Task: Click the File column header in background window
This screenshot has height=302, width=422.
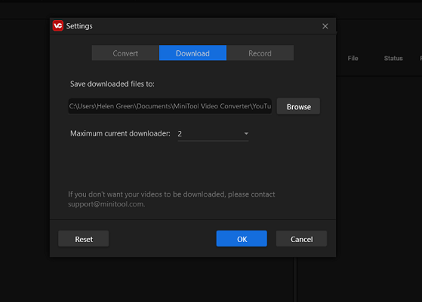Action: (x=353, y=58)
